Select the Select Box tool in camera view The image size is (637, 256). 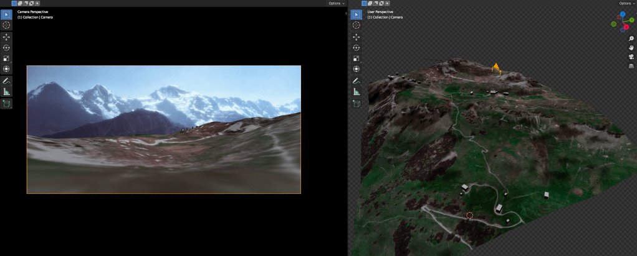[6, 15]
